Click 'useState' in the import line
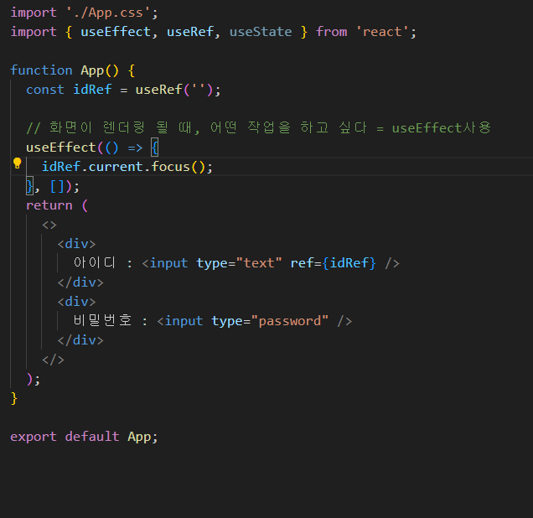Viewport: 533px width, 518px height. tap(261, 32)
